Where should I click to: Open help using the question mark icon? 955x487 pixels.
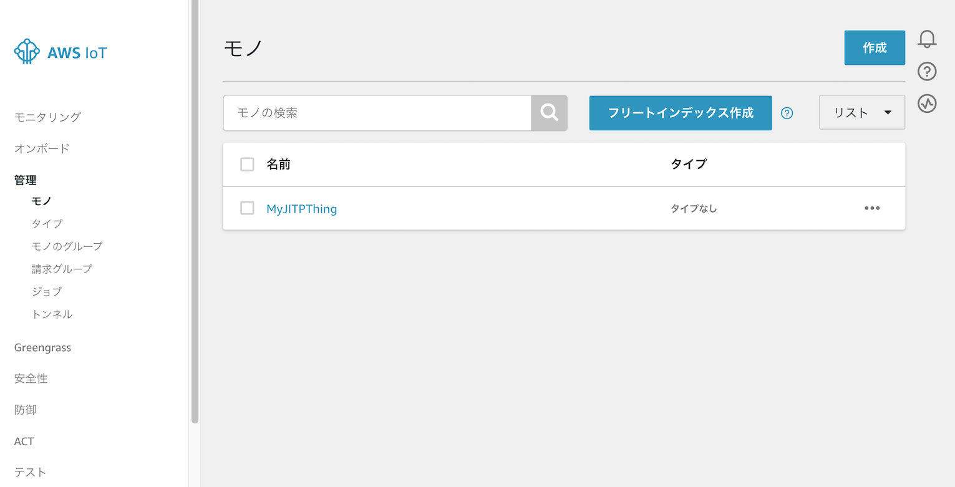tap(927, 72)
